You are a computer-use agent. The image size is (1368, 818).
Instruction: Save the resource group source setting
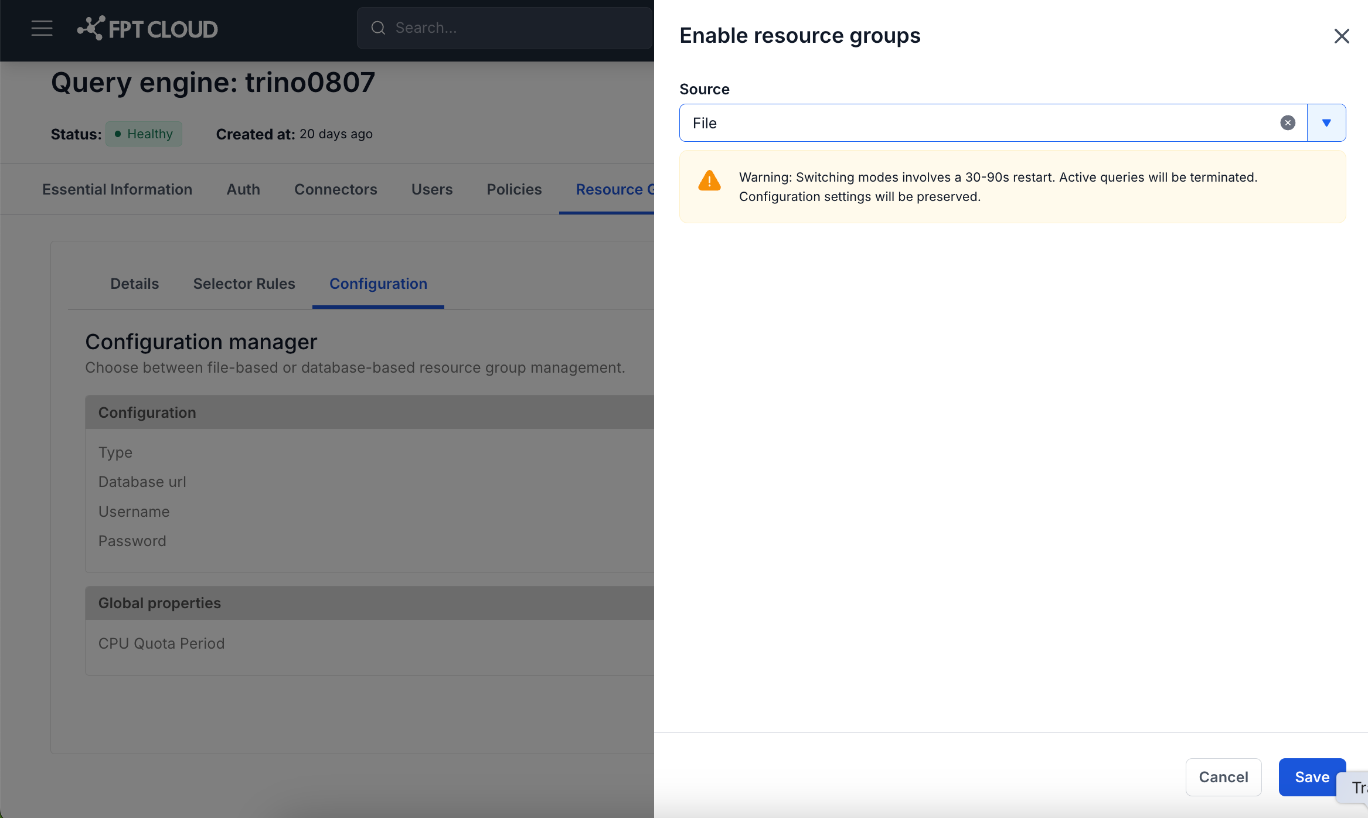coord(1312,777)
